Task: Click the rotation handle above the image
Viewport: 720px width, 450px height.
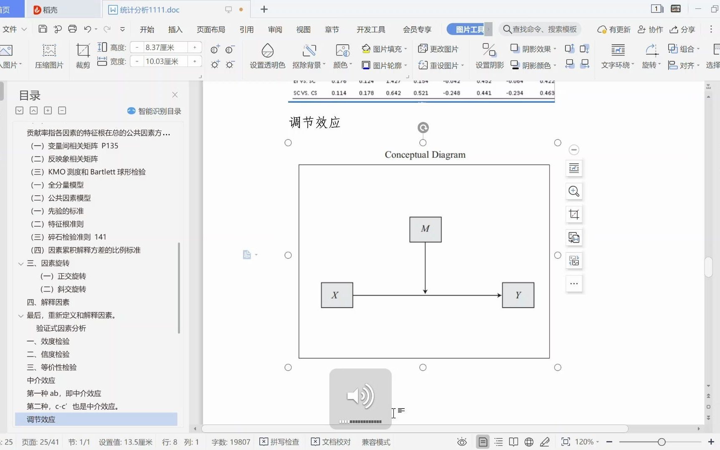Action: pyautogui.click(x=423, y=127)
